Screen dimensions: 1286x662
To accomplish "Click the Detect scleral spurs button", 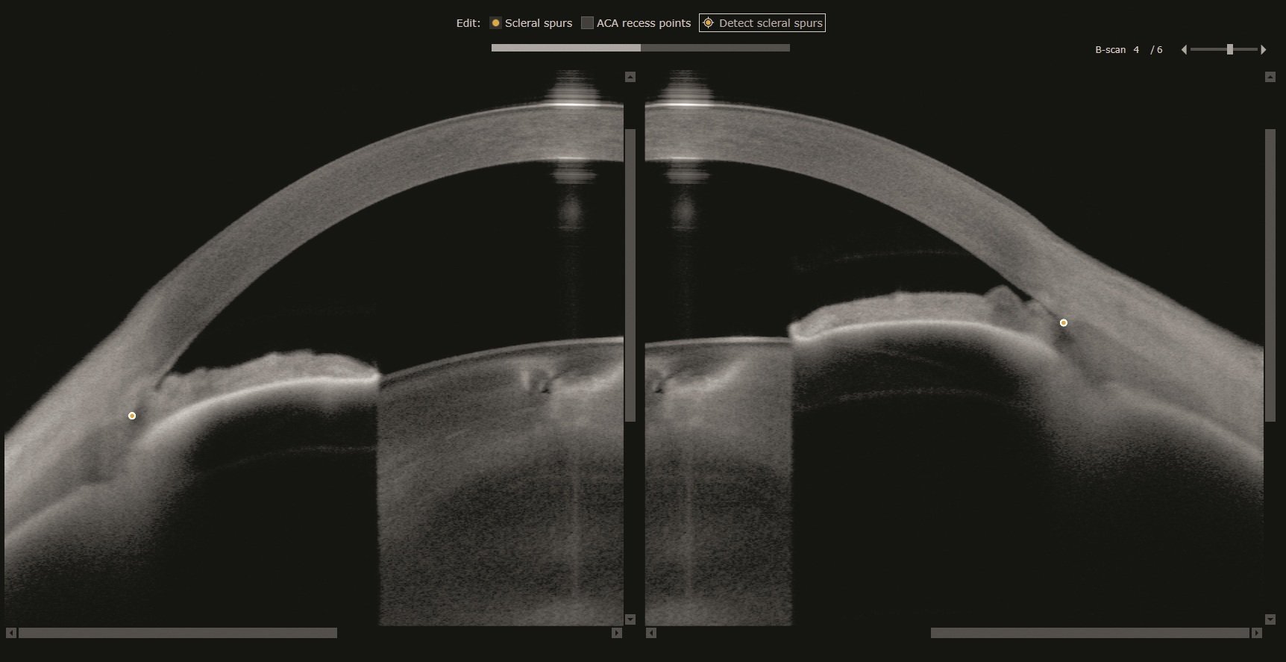I will 762,23.
